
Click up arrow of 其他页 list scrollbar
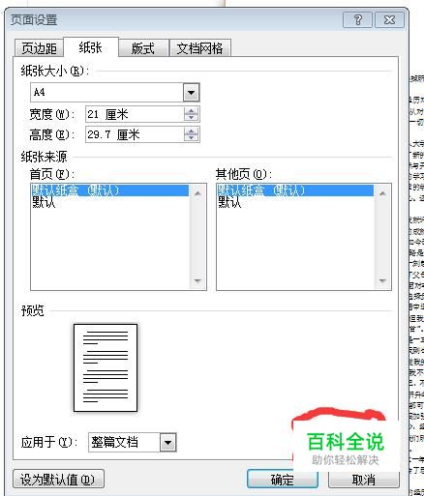pyautogui.click(x=382, y=193)
